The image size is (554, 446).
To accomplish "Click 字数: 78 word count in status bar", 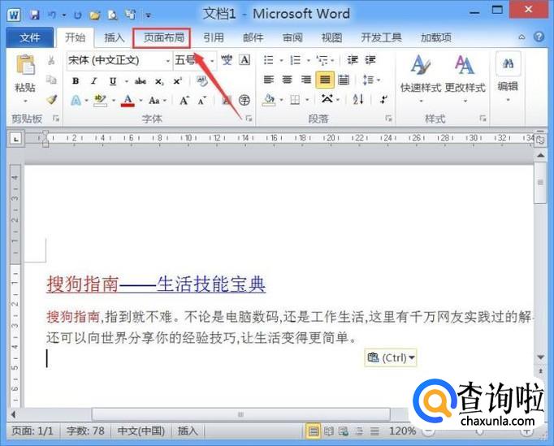I will tap(85, 431).
